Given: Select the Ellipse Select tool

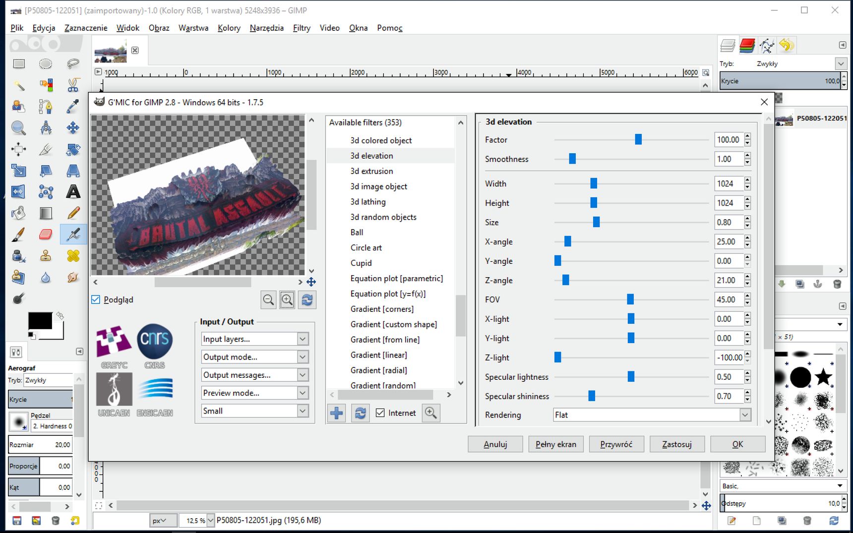Looking at the screenshot, I should pos(46,63).
